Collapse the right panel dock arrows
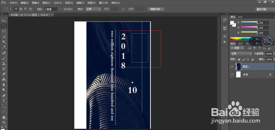The width and height of the screenshot is (275, 130). click(227, 14)
